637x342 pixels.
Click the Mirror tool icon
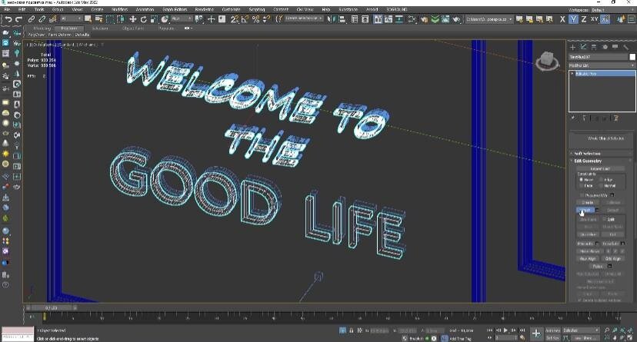[x=332, y=19]
